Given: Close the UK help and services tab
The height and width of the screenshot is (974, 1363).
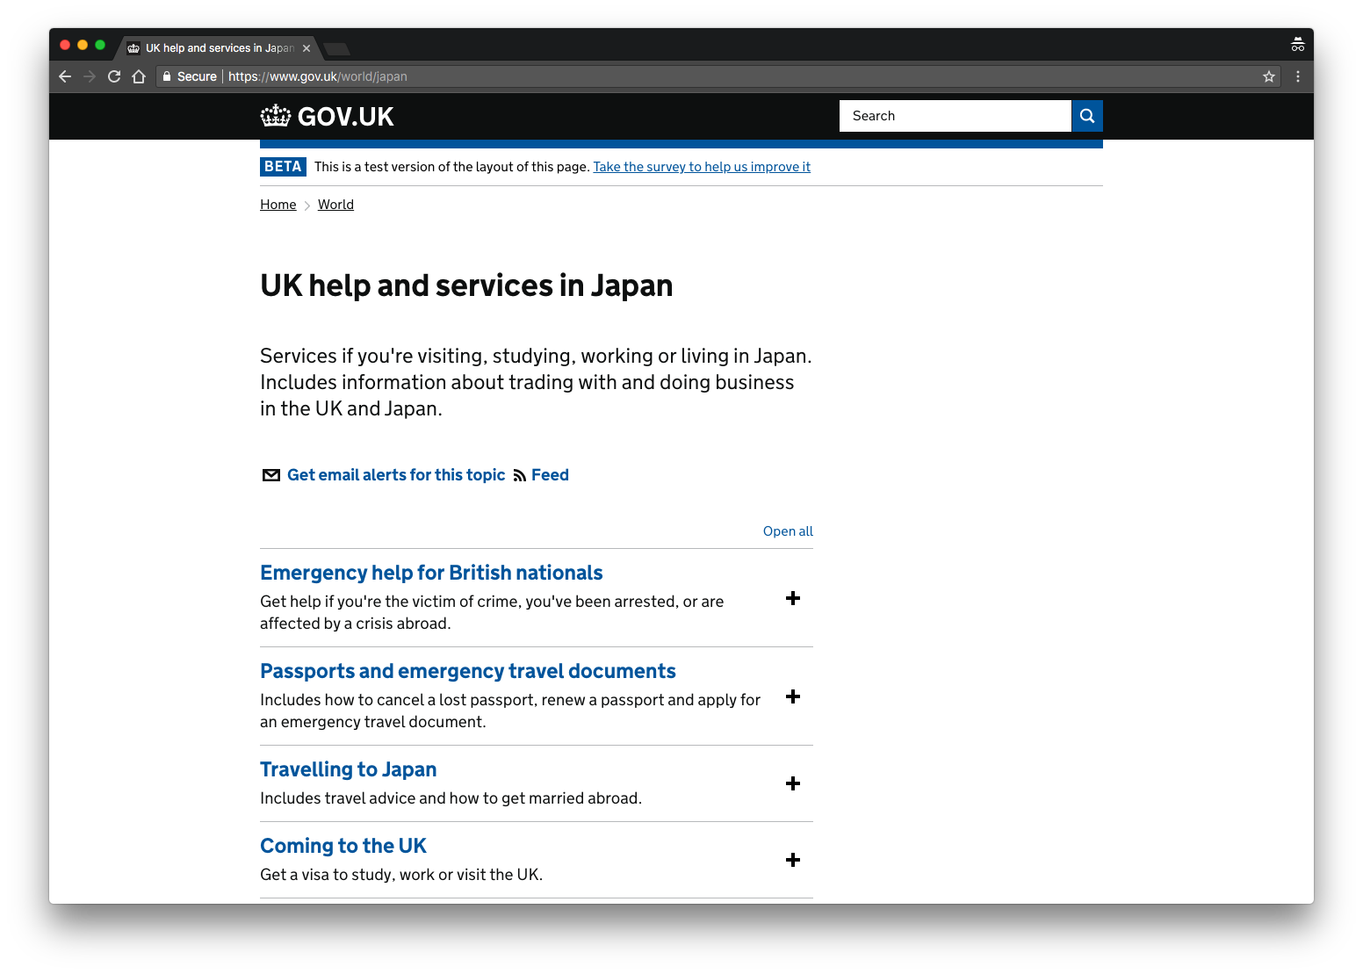Looking at the screenshot, I should (x=306, y=48).
